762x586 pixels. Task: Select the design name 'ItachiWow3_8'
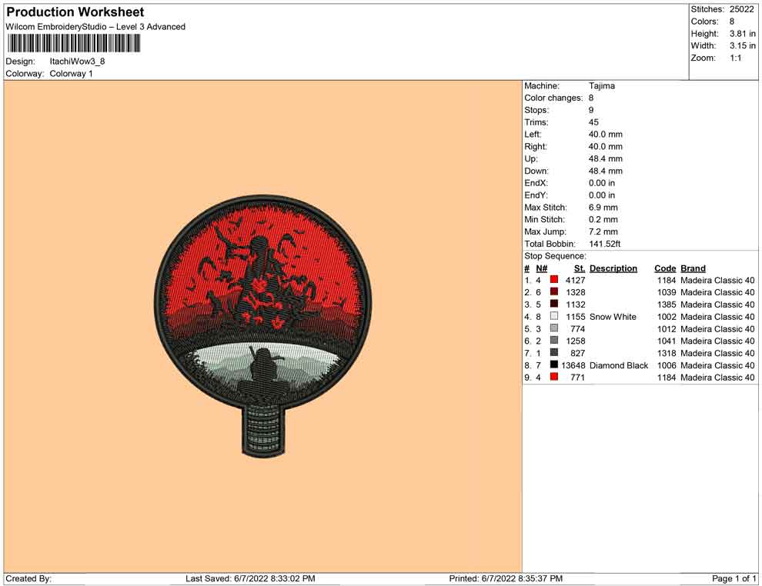pos(77,62)
